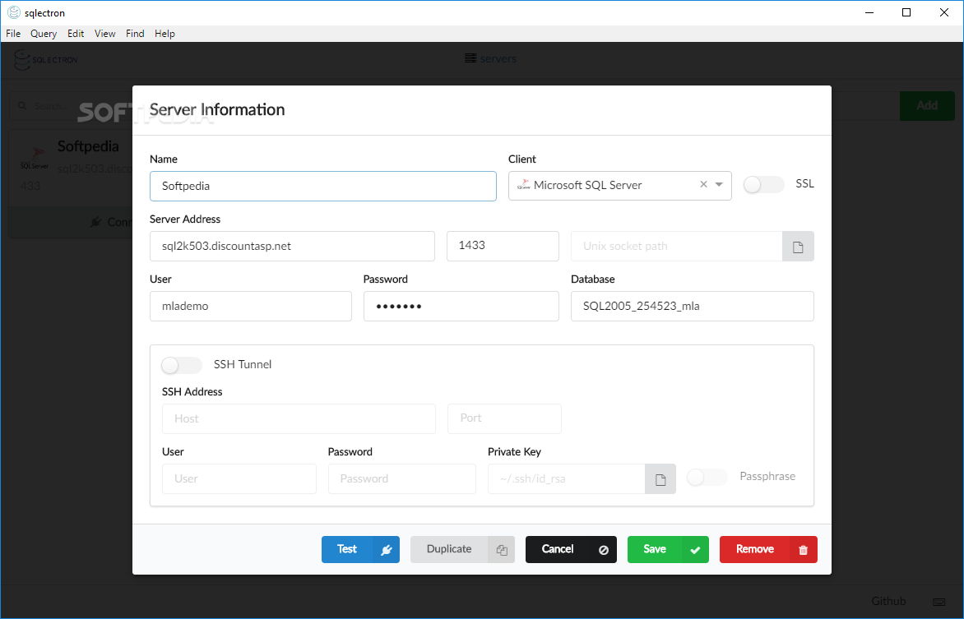Click the sqlectron app icon in title bar
This screenshot has width=964, height=619.
[x=13, y=12]
